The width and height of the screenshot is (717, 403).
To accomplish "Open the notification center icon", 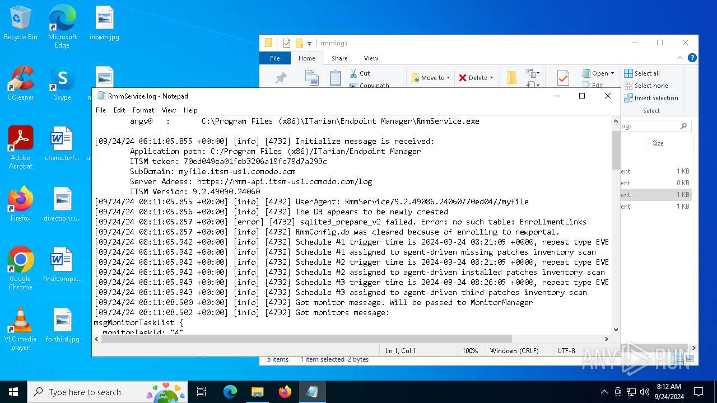I will pos(699,392).
